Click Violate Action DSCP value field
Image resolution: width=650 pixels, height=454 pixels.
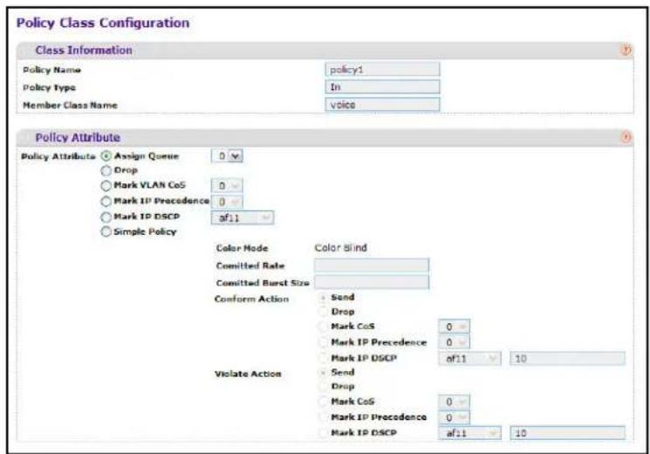[567, 433]
